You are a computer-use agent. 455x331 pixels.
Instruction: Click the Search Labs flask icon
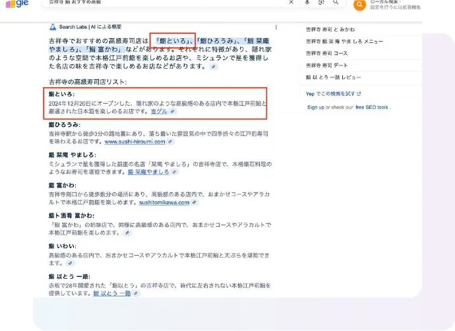tap(53, 27)
